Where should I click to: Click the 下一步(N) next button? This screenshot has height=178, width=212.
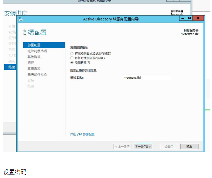(x=143, y=147)
